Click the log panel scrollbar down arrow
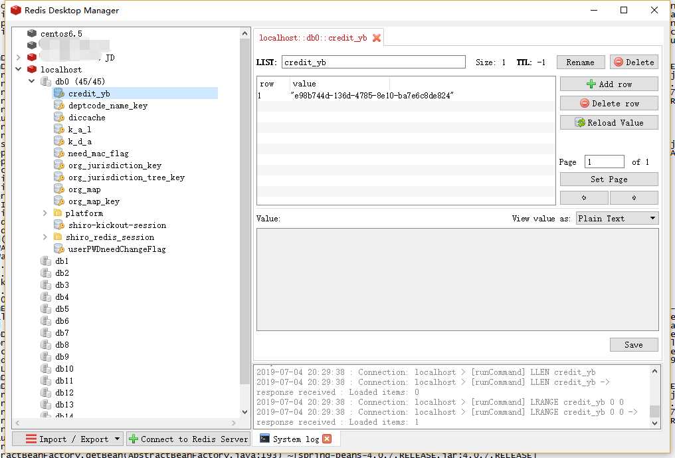 [655, 423]
